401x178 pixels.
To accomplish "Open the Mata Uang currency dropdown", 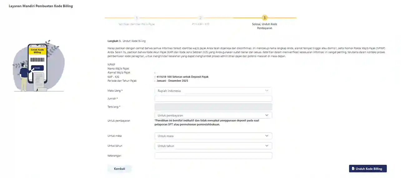I will 213,91.
